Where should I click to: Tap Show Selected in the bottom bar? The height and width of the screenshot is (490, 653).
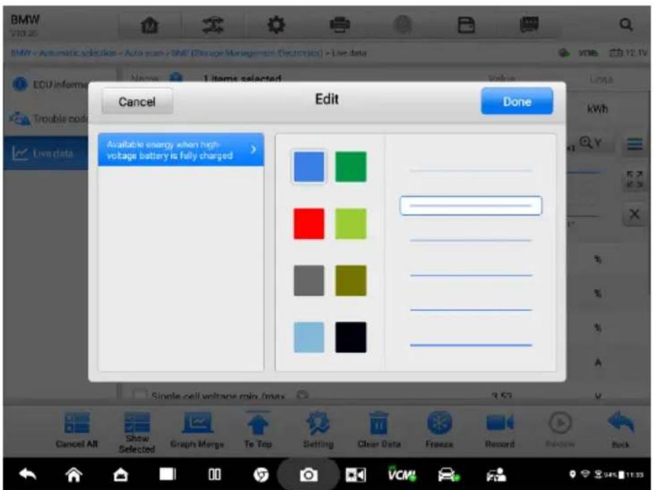[137, 432]
